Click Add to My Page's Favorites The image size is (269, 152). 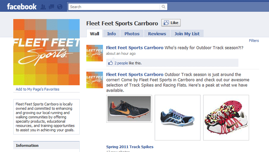point(38,89)
